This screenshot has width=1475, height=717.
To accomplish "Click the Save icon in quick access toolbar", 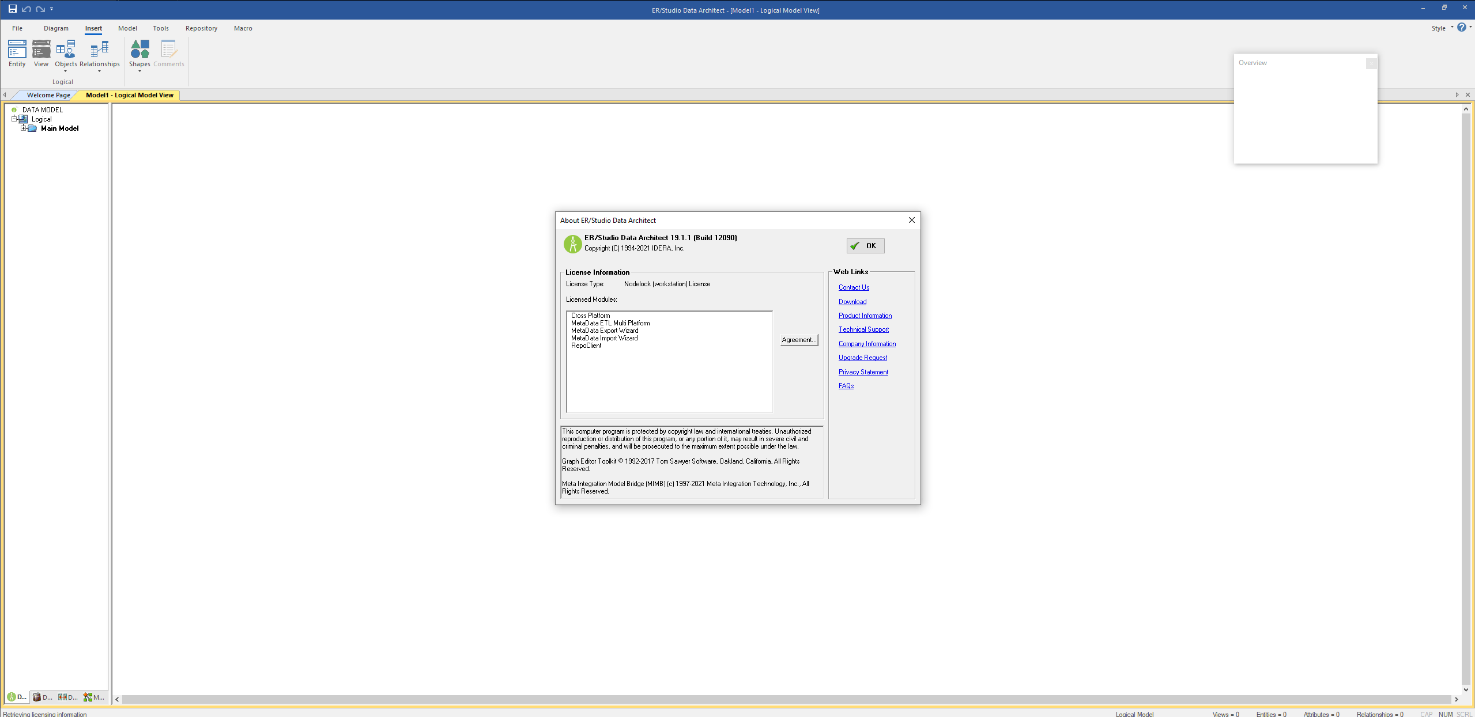I will [x=12, y=9].
